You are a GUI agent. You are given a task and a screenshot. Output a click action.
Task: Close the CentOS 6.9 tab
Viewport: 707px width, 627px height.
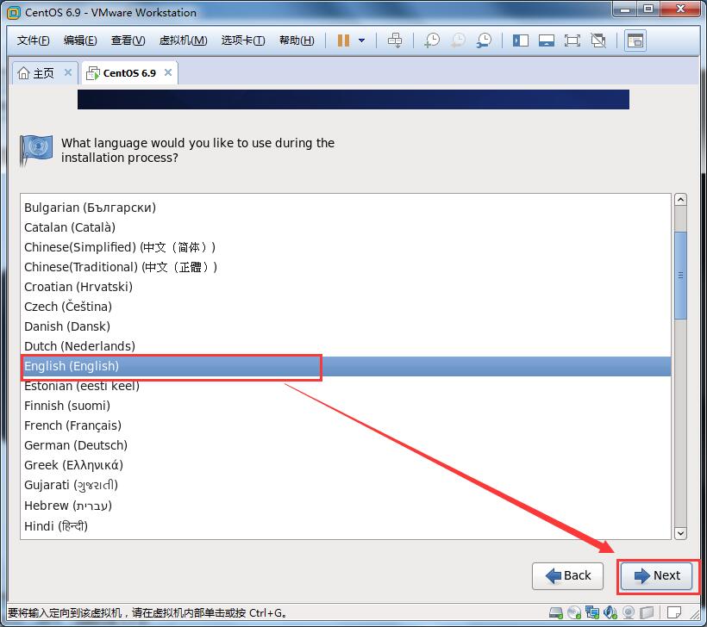coord(168,72)
